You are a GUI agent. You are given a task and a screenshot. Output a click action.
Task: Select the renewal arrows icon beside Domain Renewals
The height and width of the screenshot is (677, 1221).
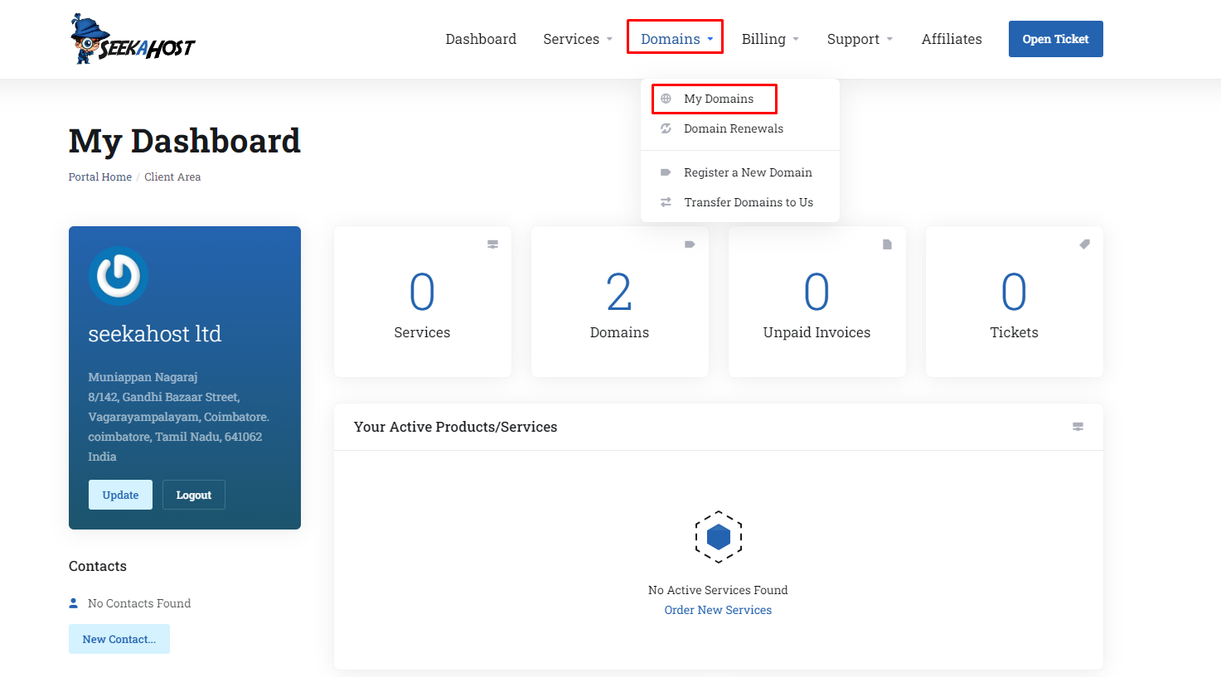click(x=666, y=128)
